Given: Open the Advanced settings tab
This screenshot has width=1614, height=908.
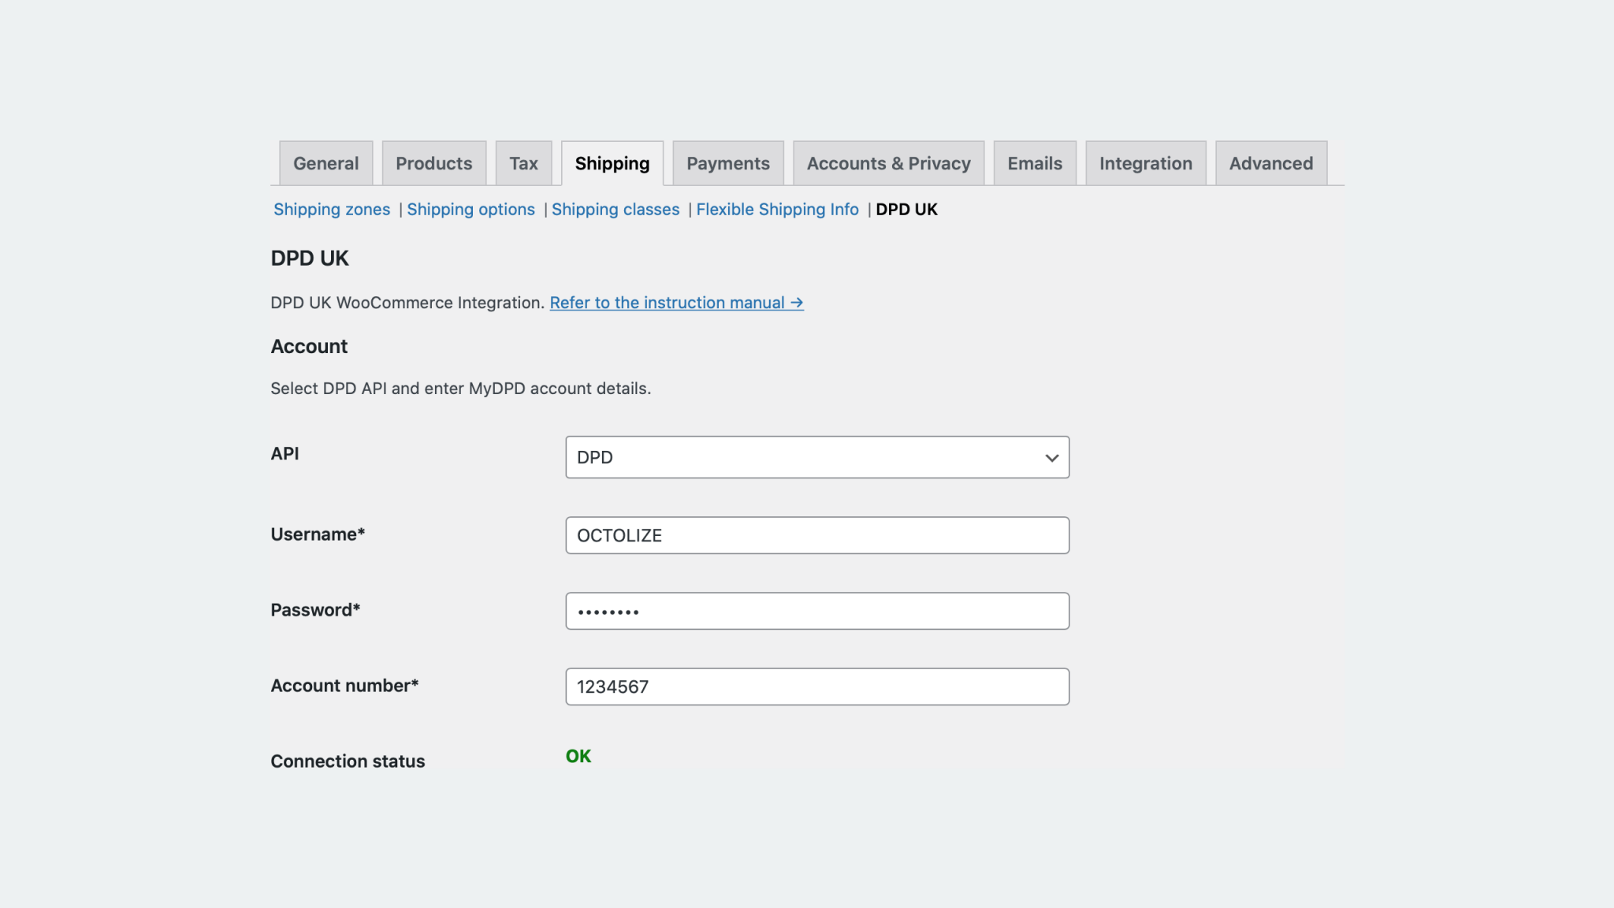Looking at the screenshot, I should (1271, 163).
